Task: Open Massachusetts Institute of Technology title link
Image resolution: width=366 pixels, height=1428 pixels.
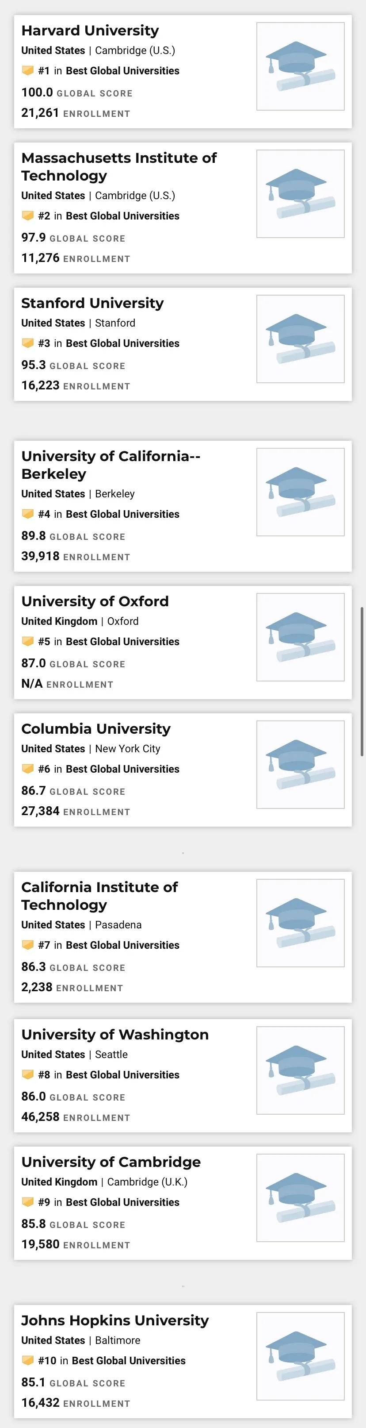Action: (x=118, y=167)
